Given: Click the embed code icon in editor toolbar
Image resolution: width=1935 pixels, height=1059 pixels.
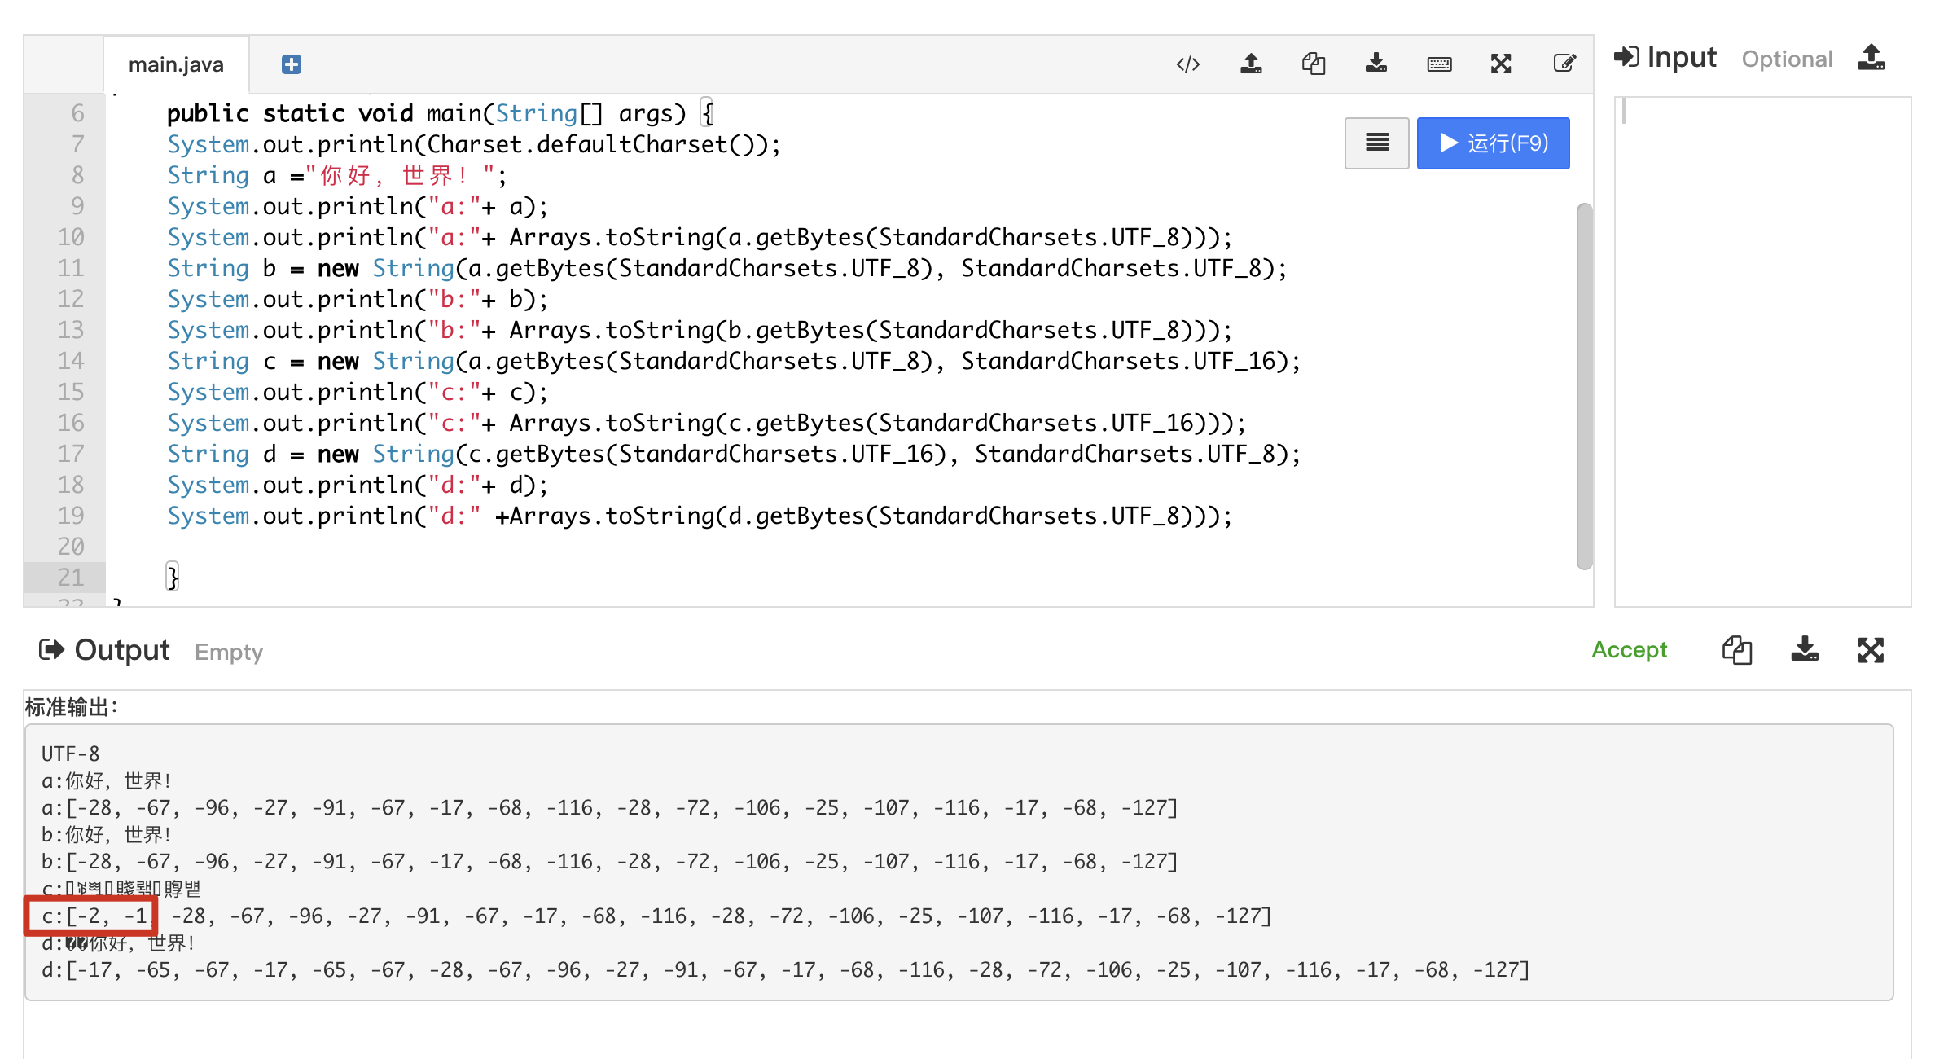Looking at the screenshot, I should click(x=1188, y=64).
